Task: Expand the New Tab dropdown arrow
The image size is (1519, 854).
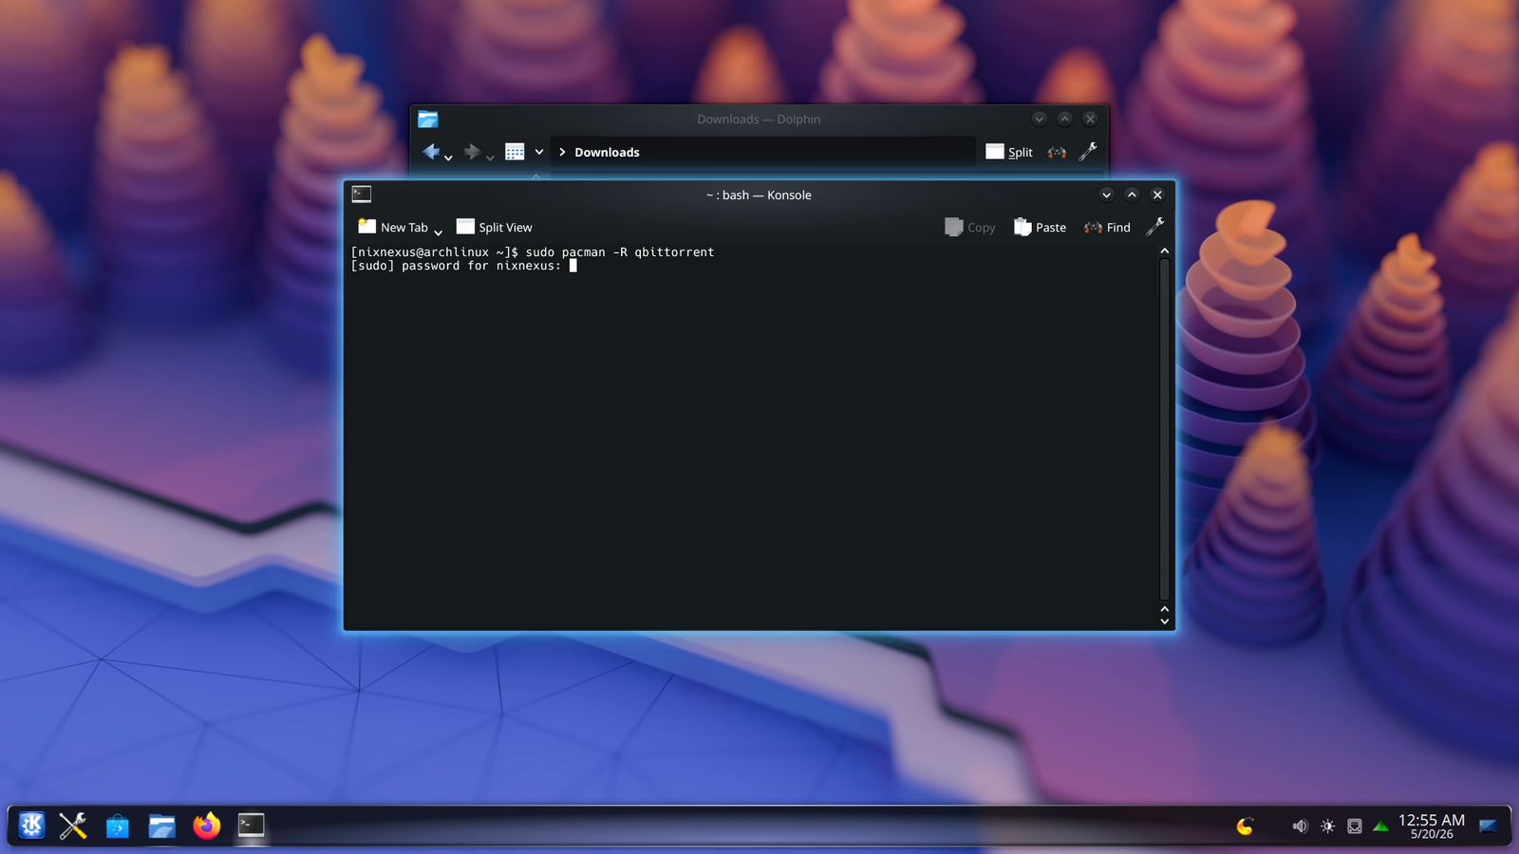Action: pos(439,231)
